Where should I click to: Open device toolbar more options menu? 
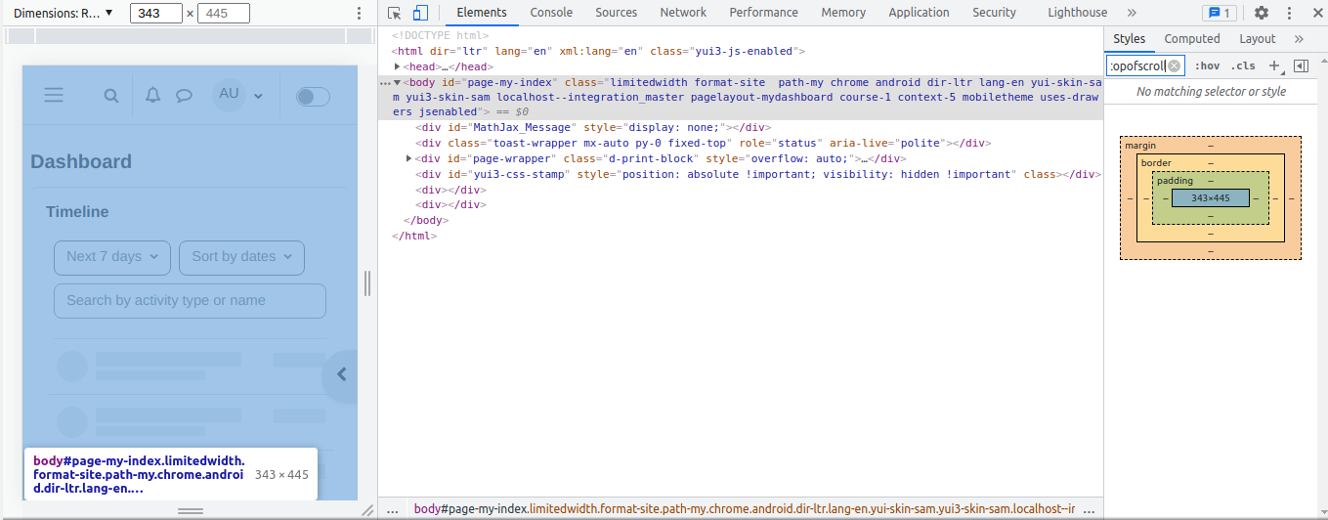pyautogui.click(x=359, y=13)
